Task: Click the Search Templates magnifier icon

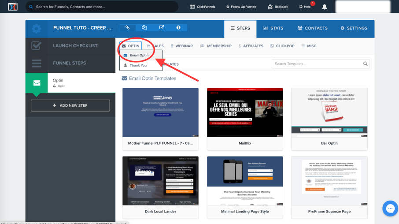Action: click(x=365, y=63)
